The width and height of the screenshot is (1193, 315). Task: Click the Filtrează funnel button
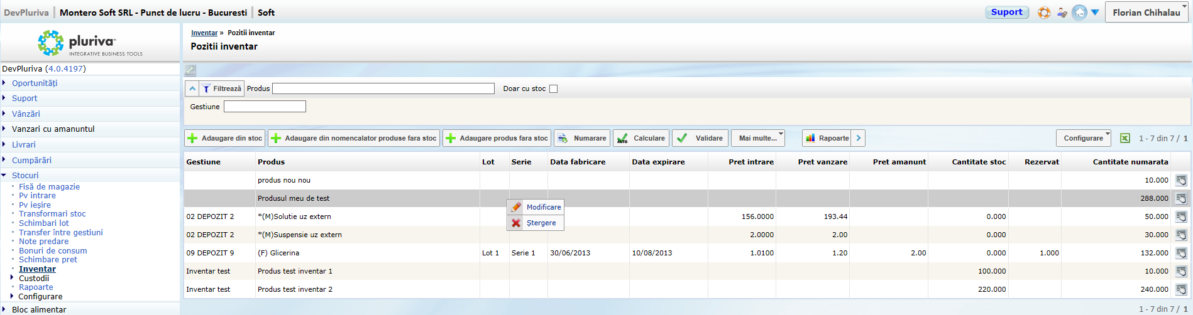pyautogui.click(x=221, y=88)
